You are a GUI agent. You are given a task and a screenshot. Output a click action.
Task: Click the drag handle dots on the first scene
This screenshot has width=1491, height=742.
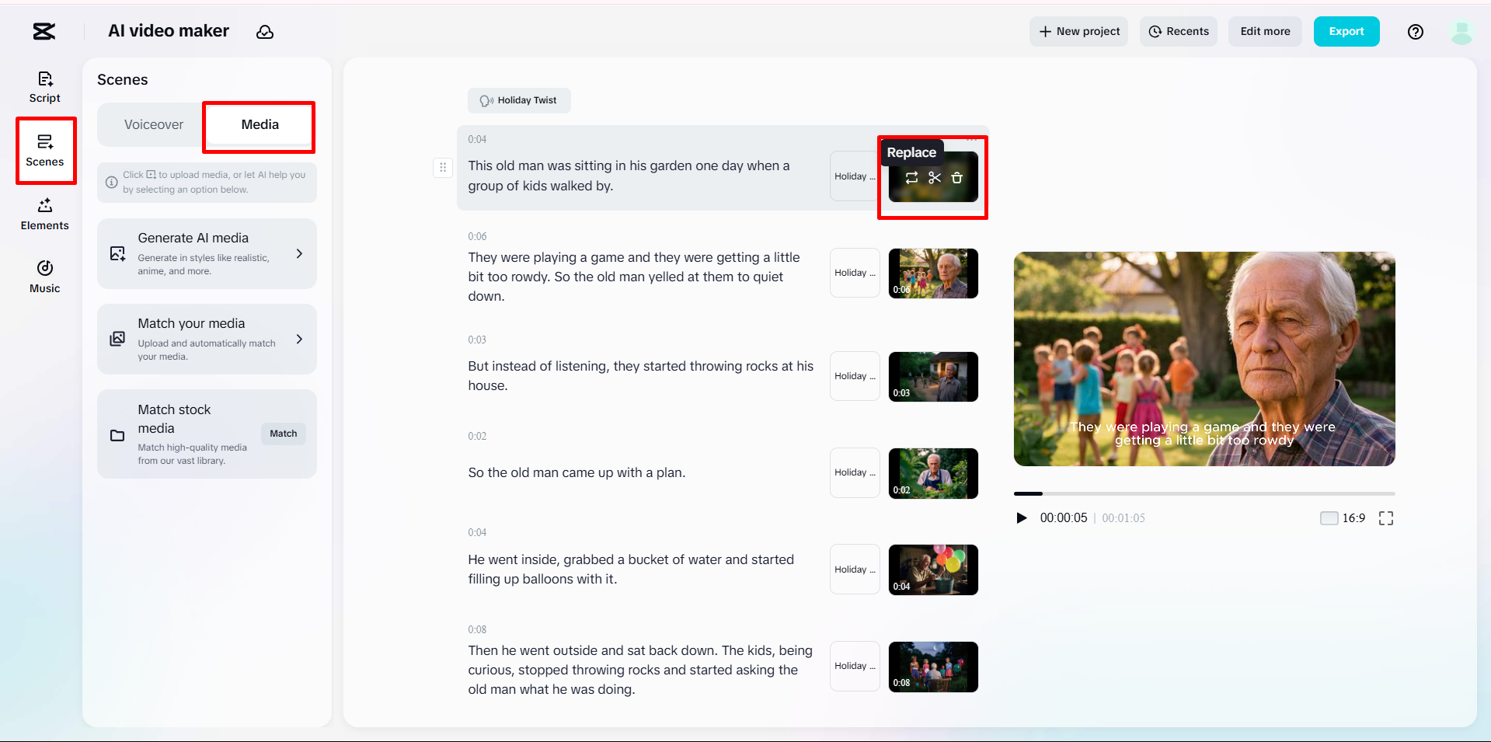pos(443,167)
